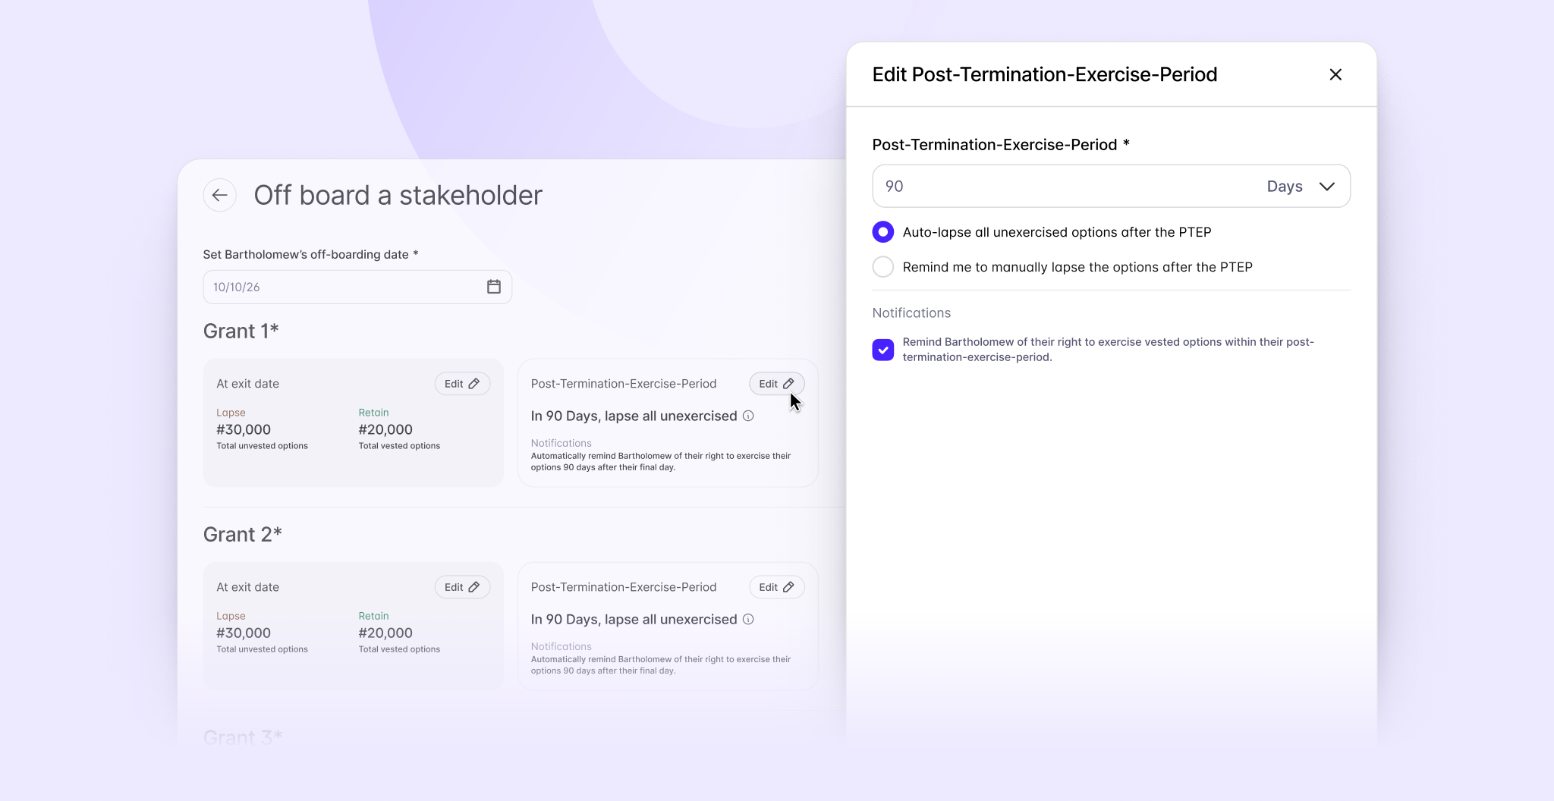The height and width of the screenshot is (801, 1554).
Task: Open the calendar date picker icon
Action: pos(494,287)
